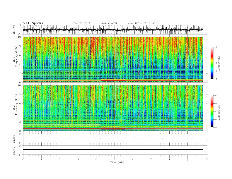Click time axis tick label "2"
Viewport: 232px width, 179px height.
60,159
